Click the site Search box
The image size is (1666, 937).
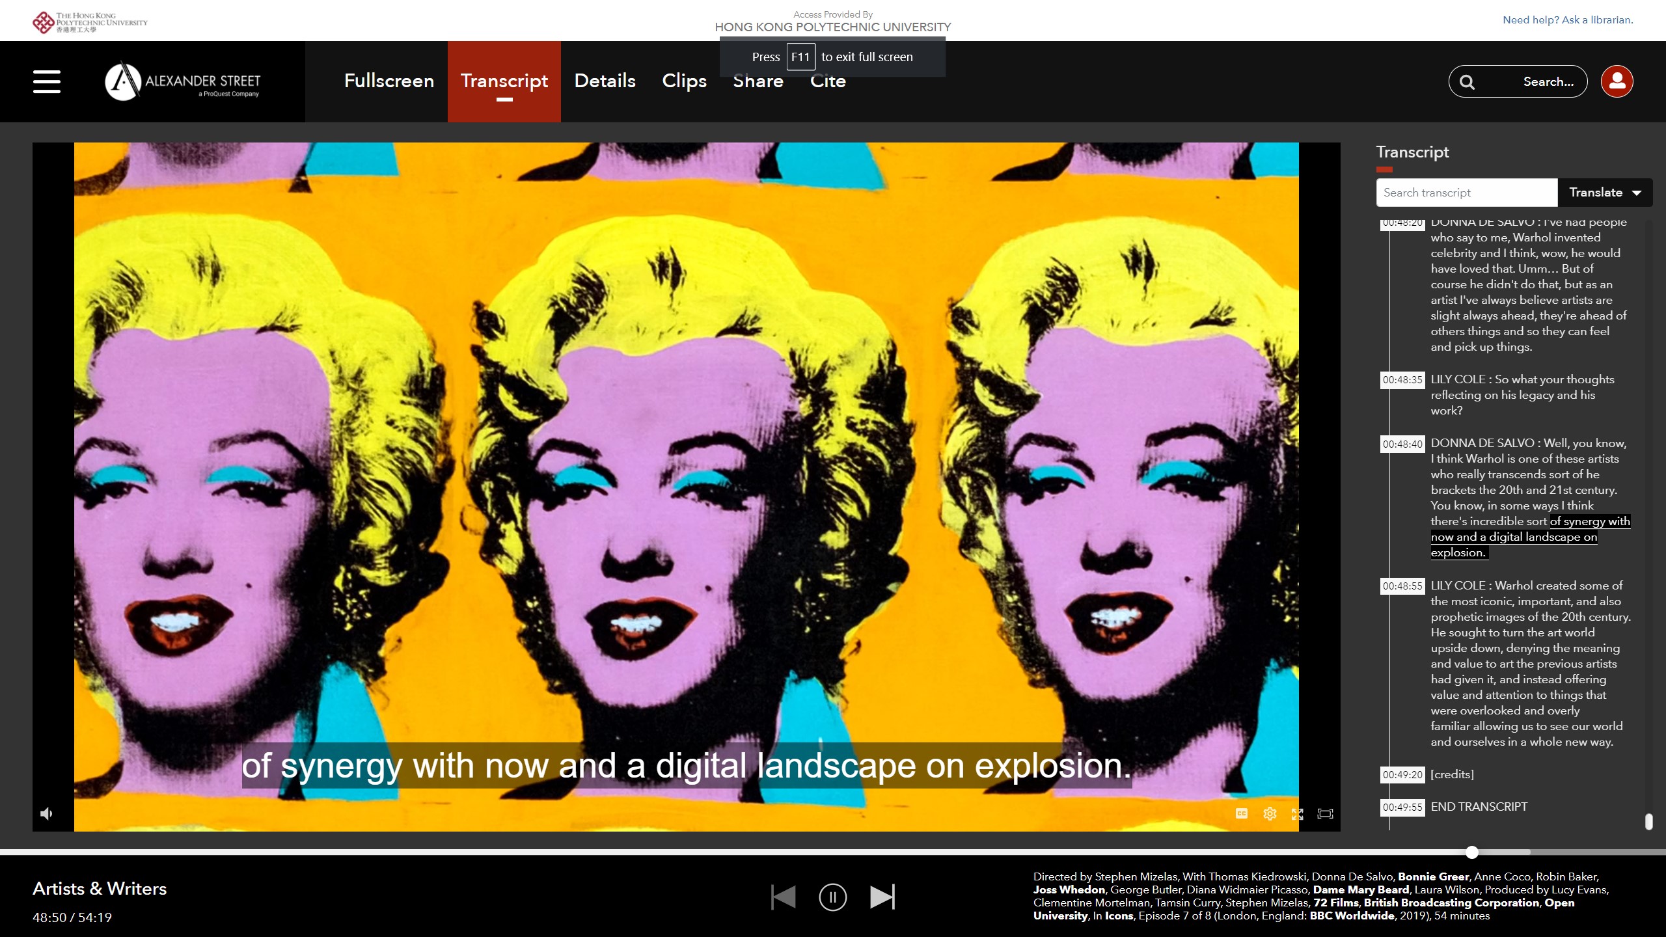(1518, 81)
